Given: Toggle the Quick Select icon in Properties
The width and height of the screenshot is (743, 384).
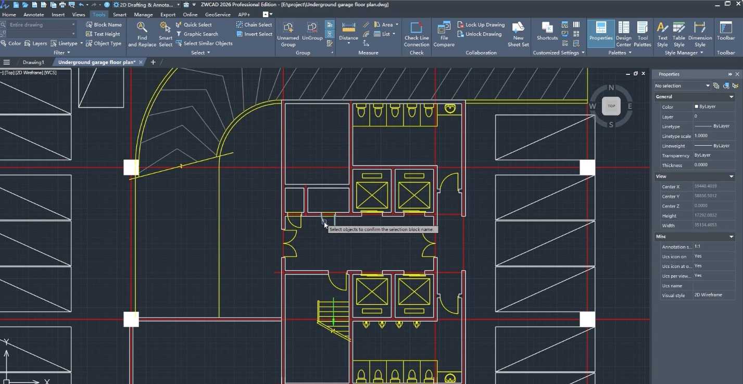Looking at the screenshot, I should click(x=735, y=86).
